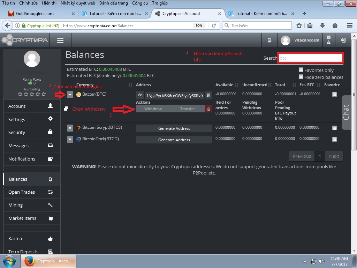Open Firefox downloads arrow icon
This screenshot has height=268, width=357.
pyautogui.click(x=322, y=25)
